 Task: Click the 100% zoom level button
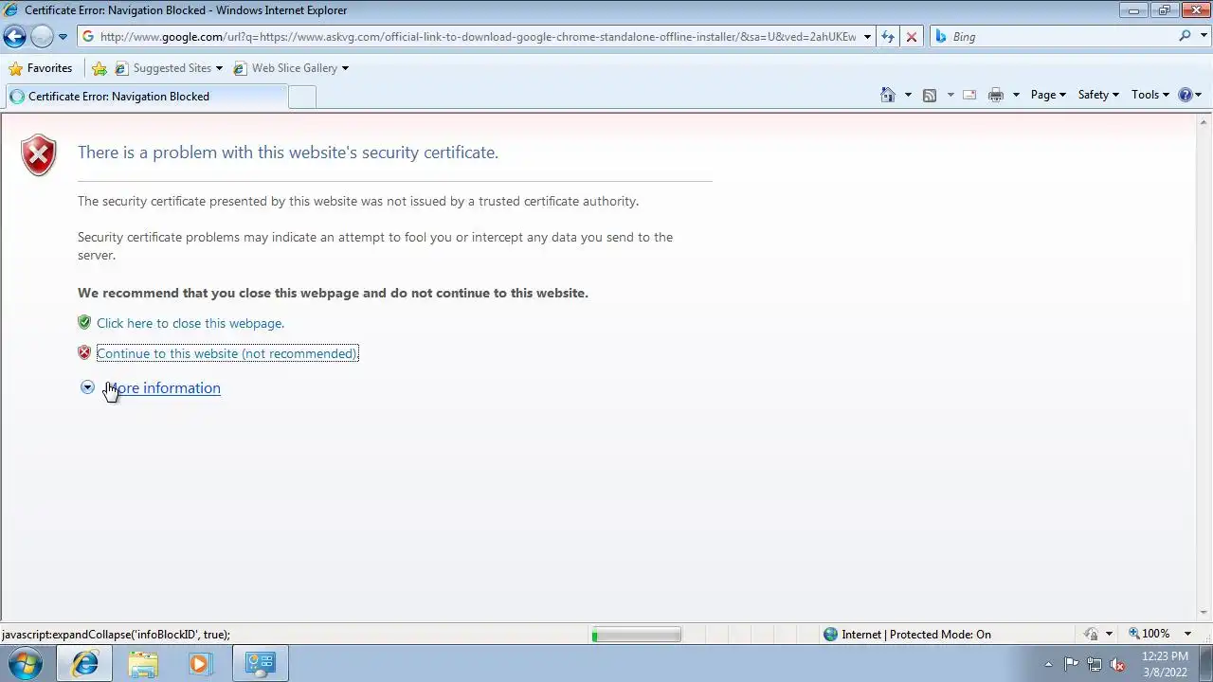pos(1149,634)
